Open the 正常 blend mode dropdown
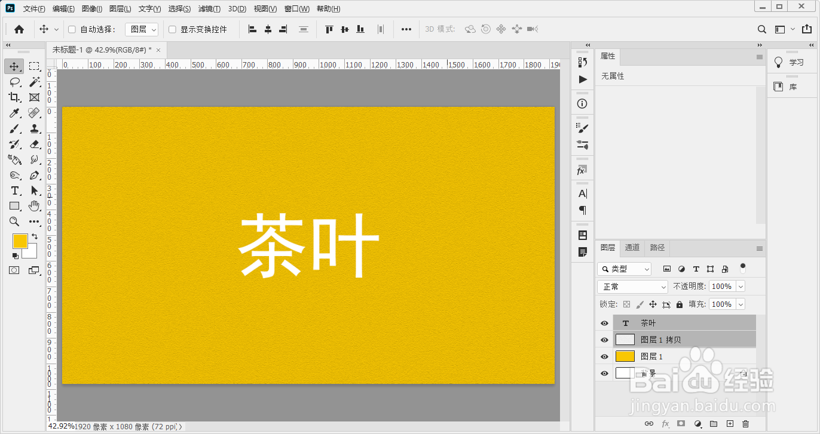820x434 pixels. tap(632, 287)
